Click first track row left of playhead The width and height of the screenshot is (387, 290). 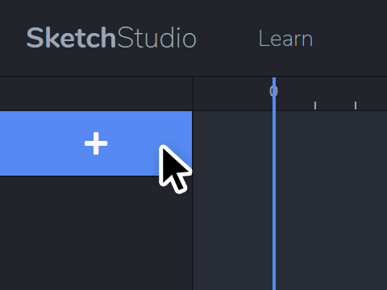(x=233, y=143)
